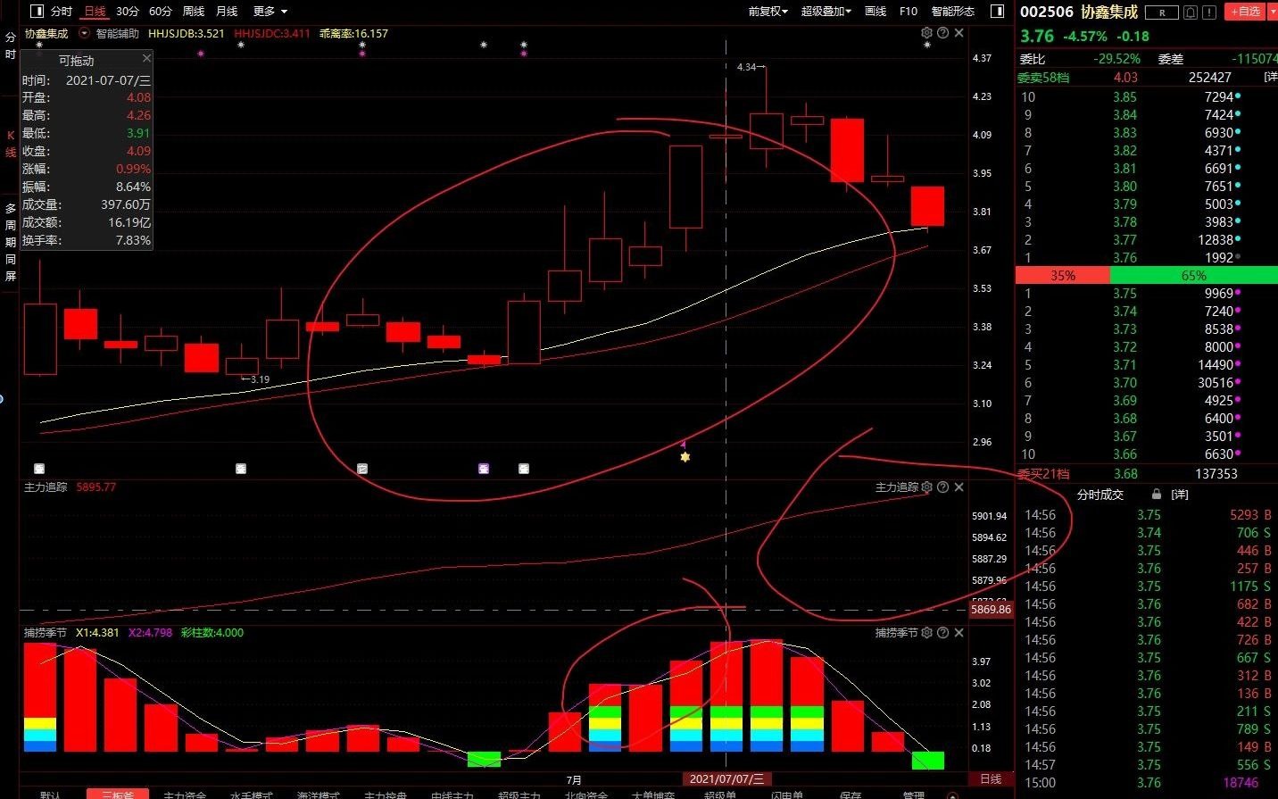Click the 智能辅助 indicator label
Image resolution: width=1278 pixels, height=799 pixels.
point(118,33)
